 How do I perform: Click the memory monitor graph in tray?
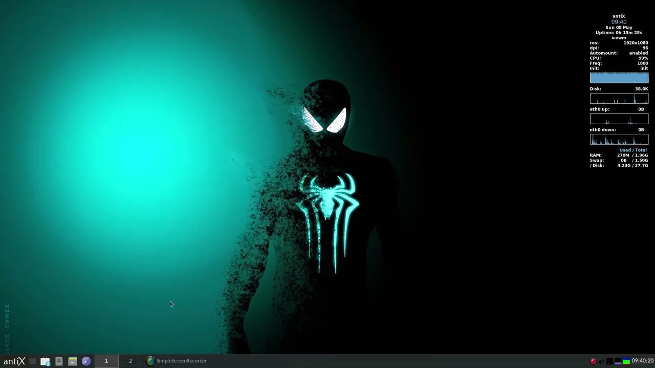[x=618, y=361]
